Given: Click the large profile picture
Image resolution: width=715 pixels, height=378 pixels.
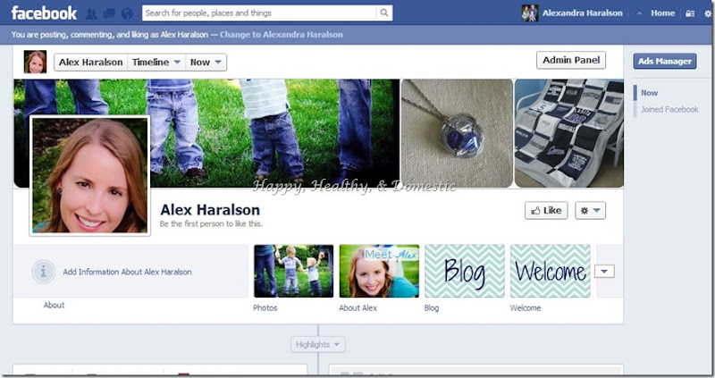Looking at the screenshot, I should [x=90, y=176].
